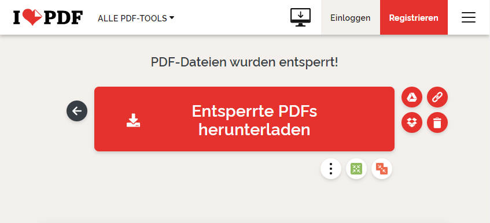
Task: Open the hamburger menu
Action: pos(469,17)
